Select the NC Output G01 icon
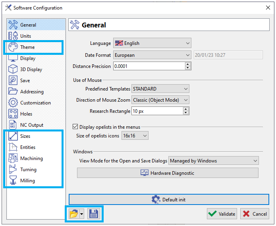276x226 pixels. (x=13, y=125)
